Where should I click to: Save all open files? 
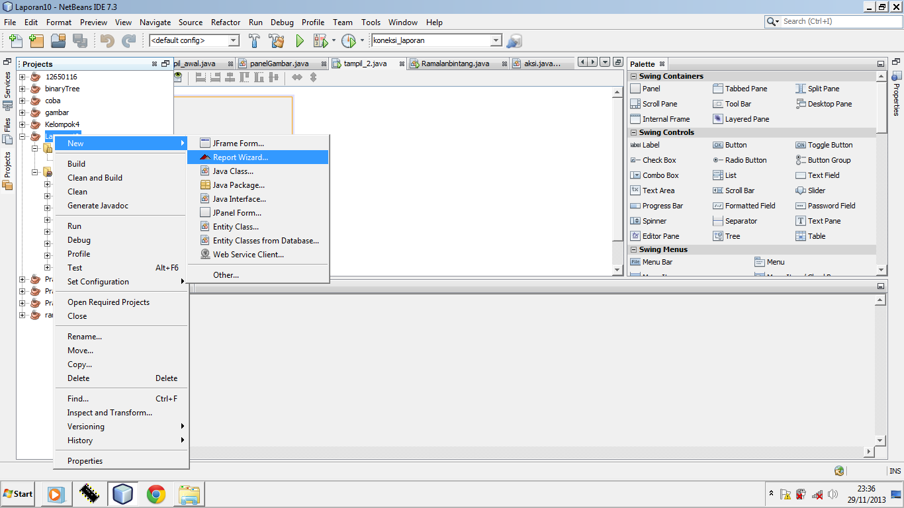[x=81, y=40]
